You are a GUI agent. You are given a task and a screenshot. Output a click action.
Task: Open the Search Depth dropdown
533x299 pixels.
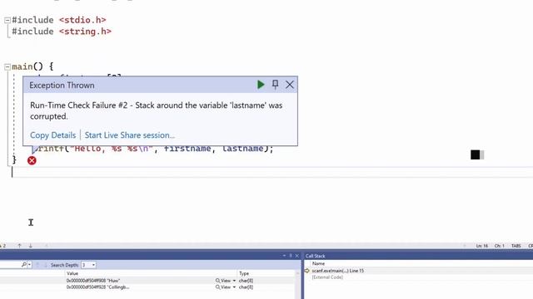pyautogui.click(x=88, y=265)
